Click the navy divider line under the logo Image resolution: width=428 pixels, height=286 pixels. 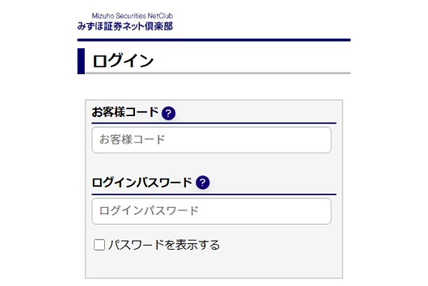tap(214, 40)
